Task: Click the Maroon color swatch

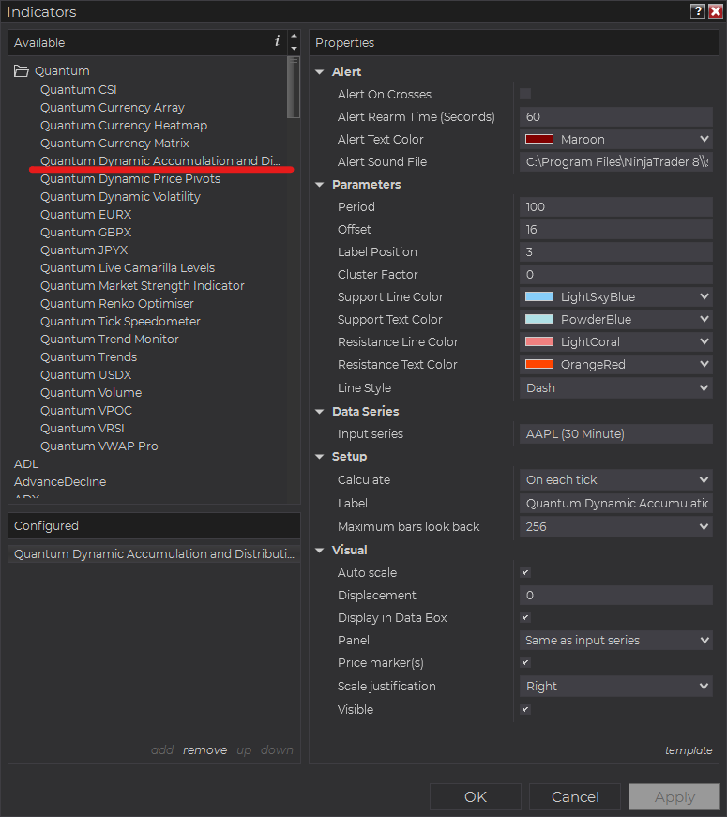Action: pyautogui.click(x=539, y=139)
